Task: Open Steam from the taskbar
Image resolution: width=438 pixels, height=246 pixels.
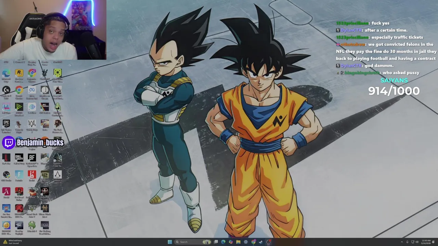Action: point(261,242)
